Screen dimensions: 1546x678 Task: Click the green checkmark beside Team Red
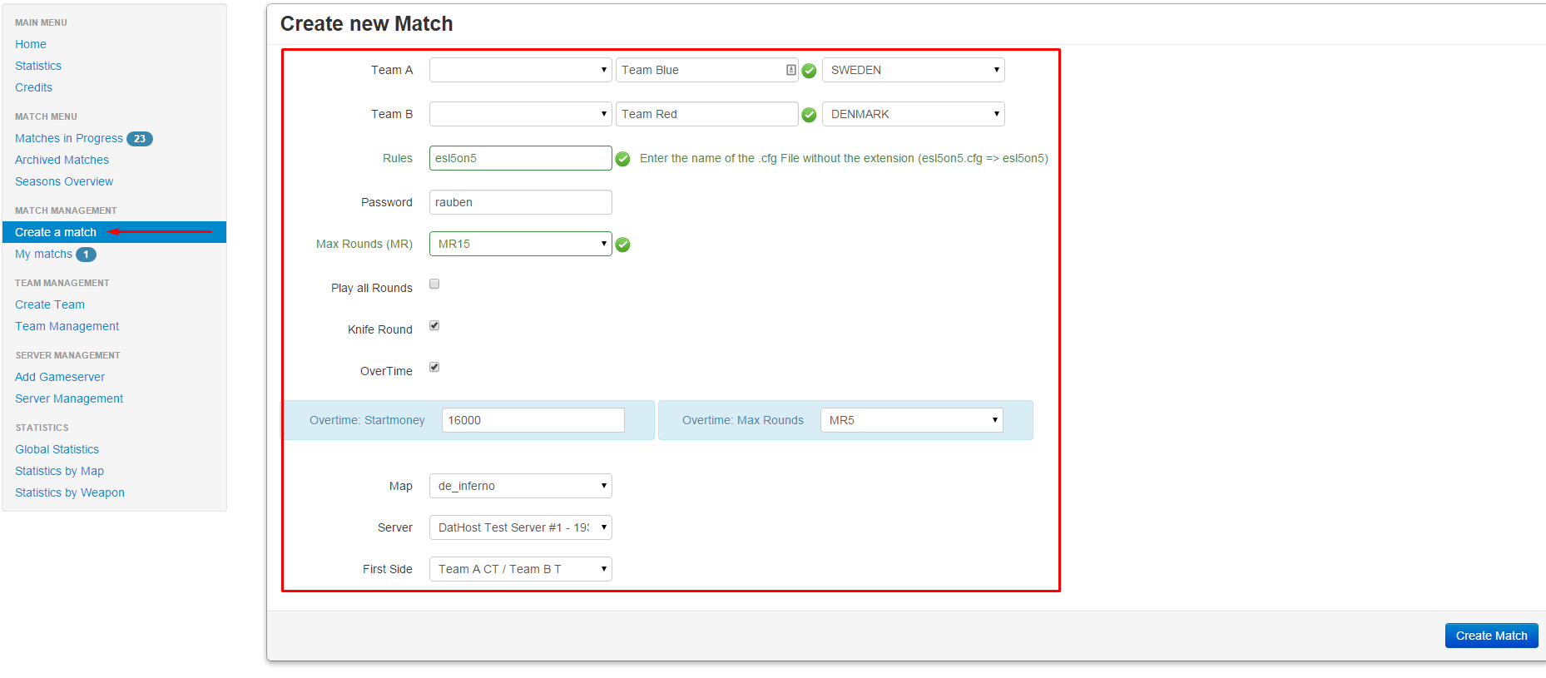click(x=809, y=115)
